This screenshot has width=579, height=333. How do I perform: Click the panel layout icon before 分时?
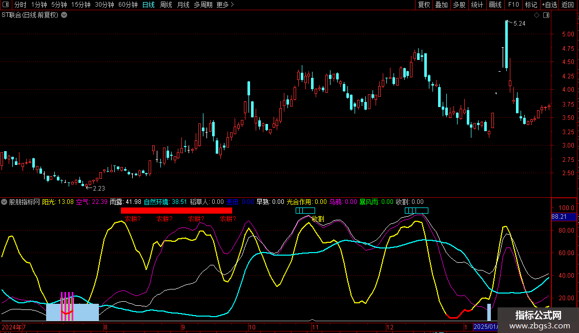pyautogui.click(x=6, y=5)
